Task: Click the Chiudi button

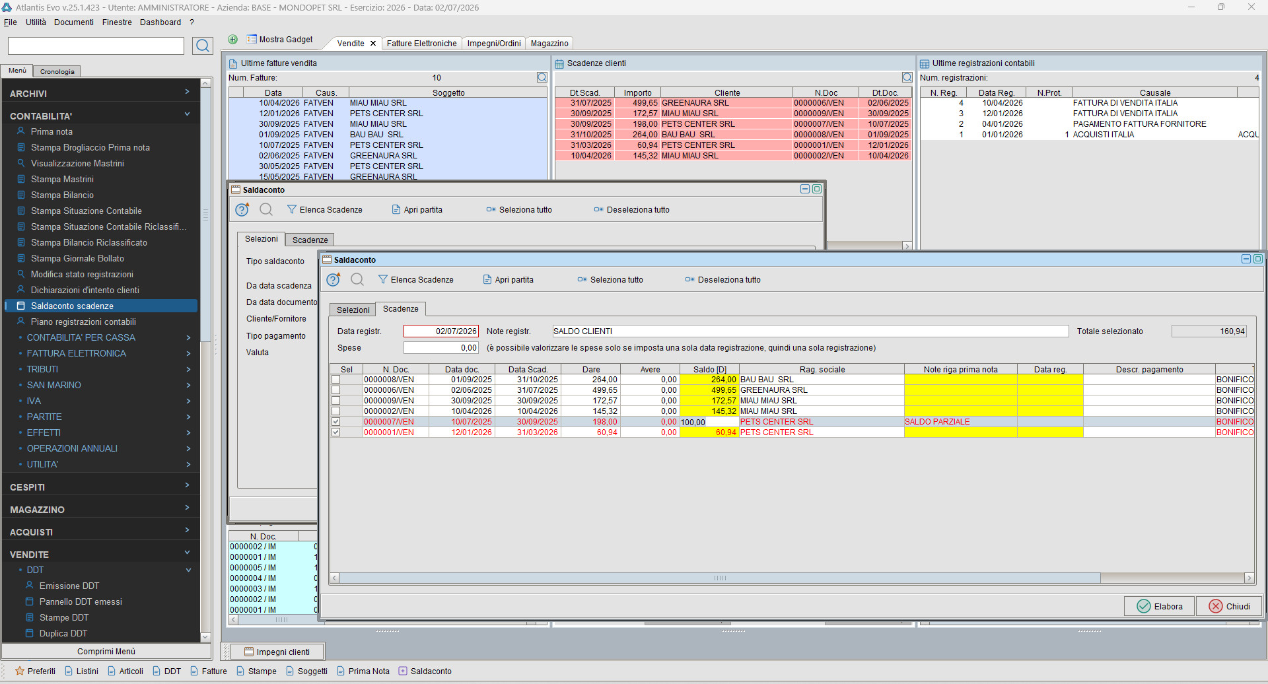Action: (x=1229, y=607)
